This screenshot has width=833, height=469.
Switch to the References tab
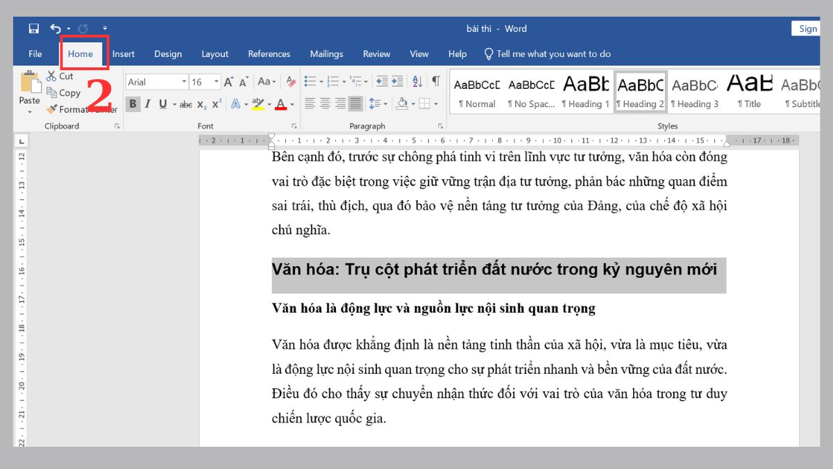269,54
